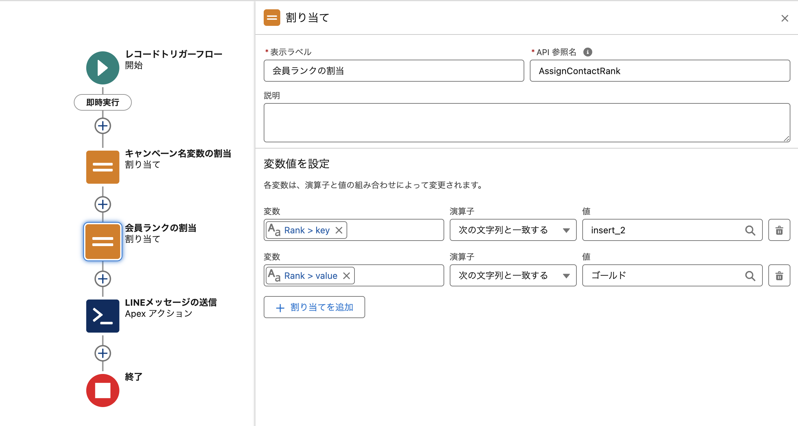Search in the ゴールド value field

750,276
